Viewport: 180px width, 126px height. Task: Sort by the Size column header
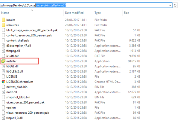[126, 13]
